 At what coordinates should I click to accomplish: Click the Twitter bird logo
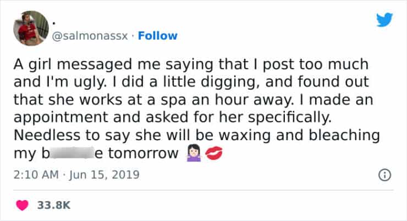point(384,20)
